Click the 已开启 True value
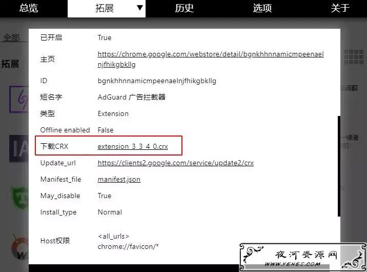367x272 pixels. coord(105,37)
